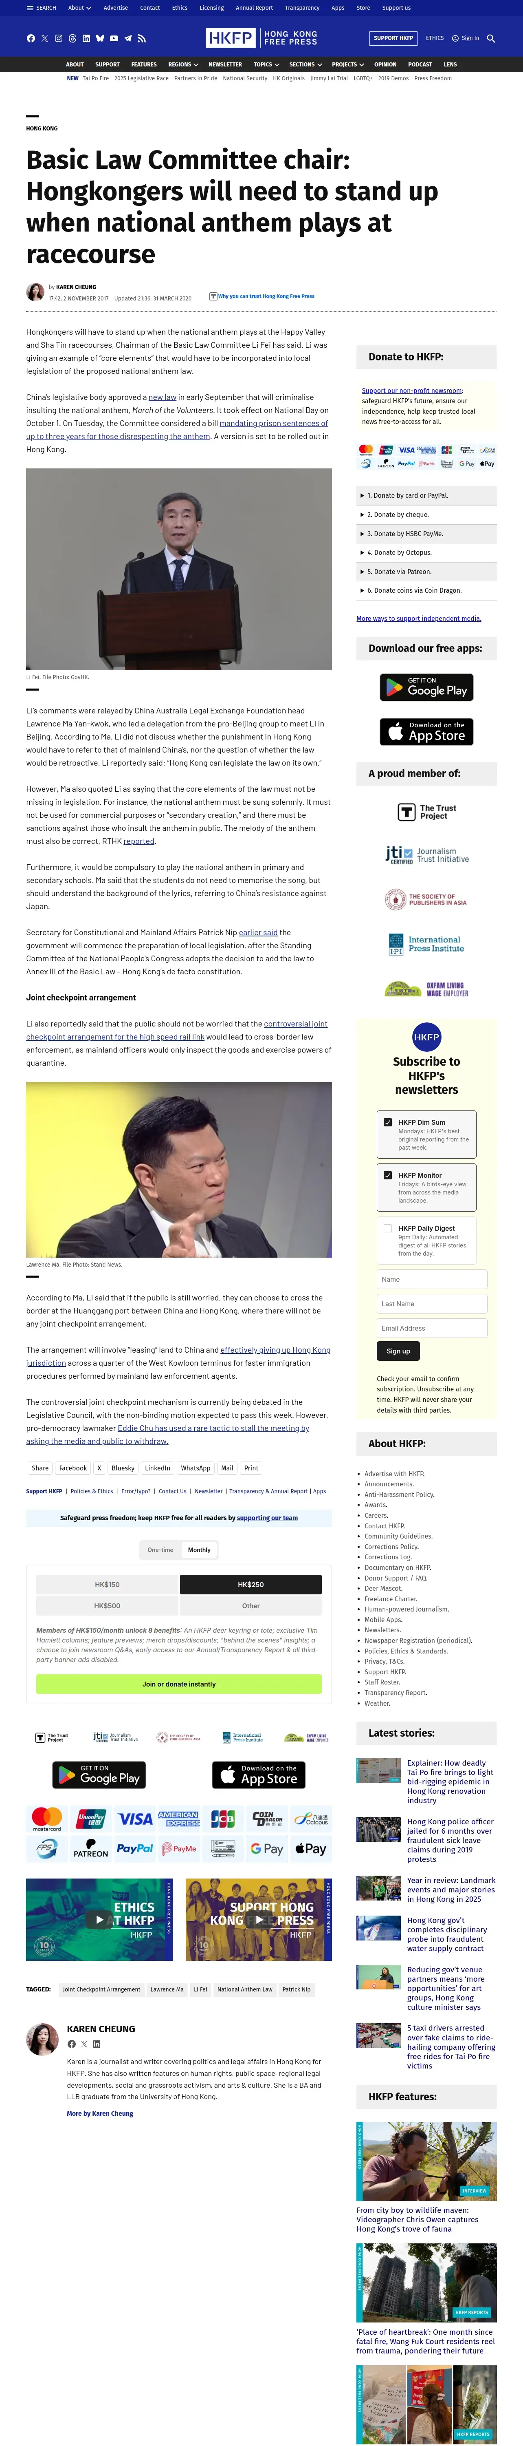The height and width of the screenshot is (2446, 523).
Task: Switch to the One-time donation tab
Action: [x=160, y=1550]
